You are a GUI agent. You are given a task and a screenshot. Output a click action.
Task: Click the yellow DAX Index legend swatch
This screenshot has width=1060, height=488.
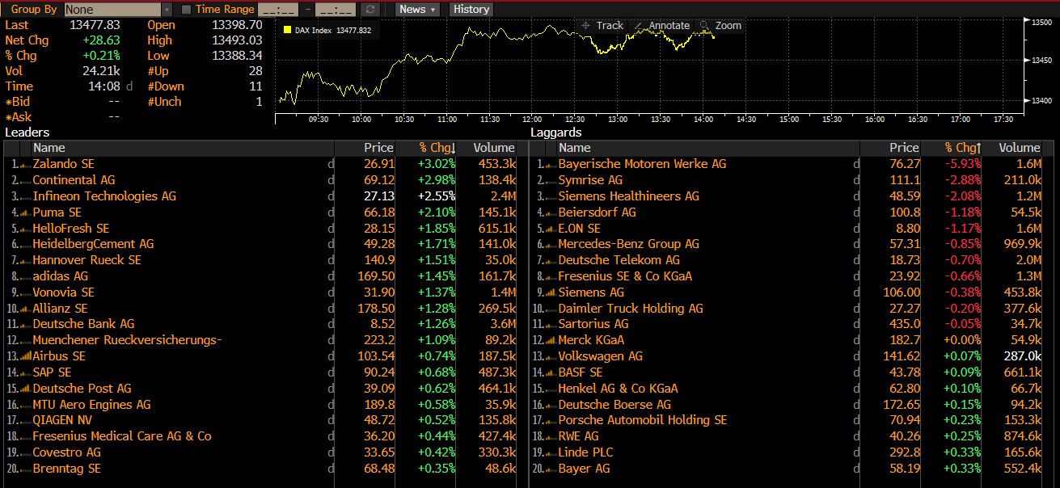287,30
